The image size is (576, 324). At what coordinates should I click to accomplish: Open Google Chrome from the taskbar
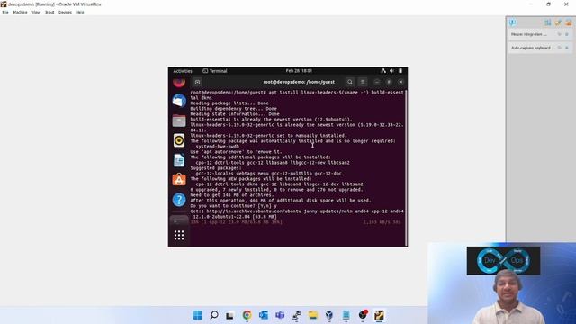pos(247,315)
